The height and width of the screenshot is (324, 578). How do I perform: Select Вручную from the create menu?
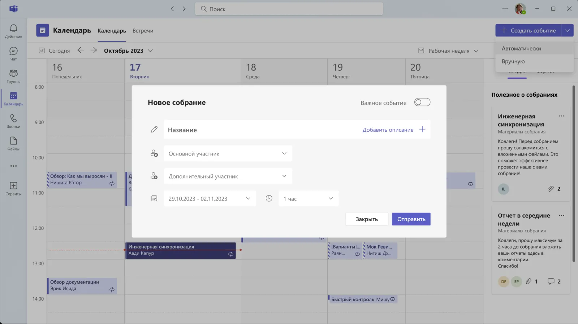(534, 61)
